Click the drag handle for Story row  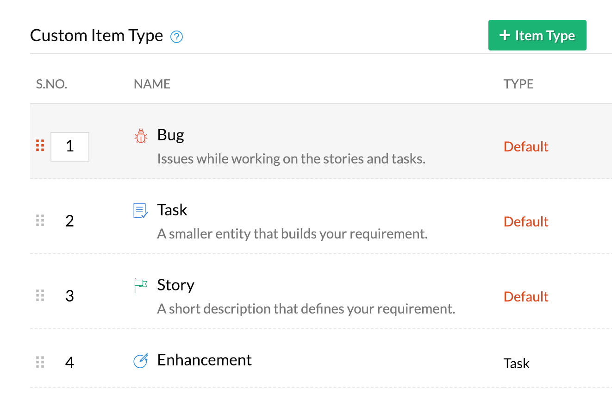pos(40,295)
